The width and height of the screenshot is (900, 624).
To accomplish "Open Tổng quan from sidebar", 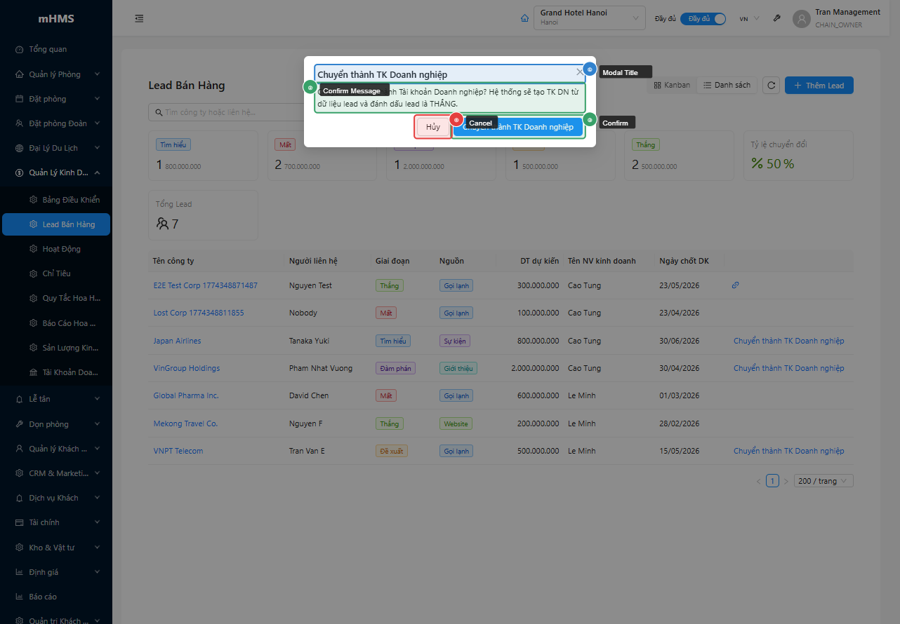I will [48, 49].
